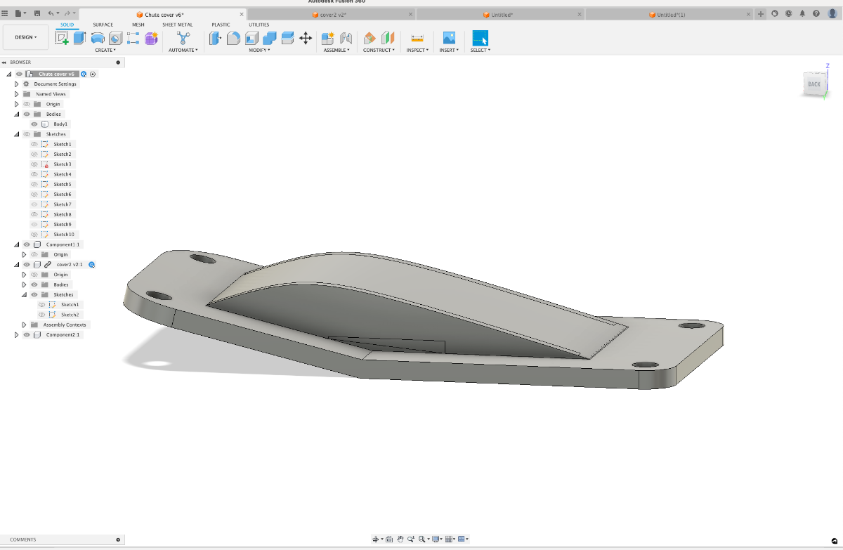Select the Rectangular Pattern tool
Image resolution: width=843 pixels, height=550 pixels.
[x=133, y=39]
